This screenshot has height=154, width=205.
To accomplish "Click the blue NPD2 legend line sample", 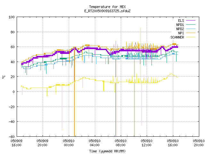I will [x=191, y=29].
